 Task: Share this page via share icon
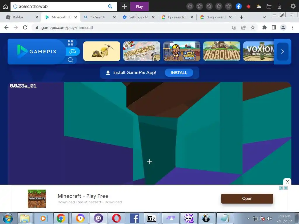pos(244,27)
